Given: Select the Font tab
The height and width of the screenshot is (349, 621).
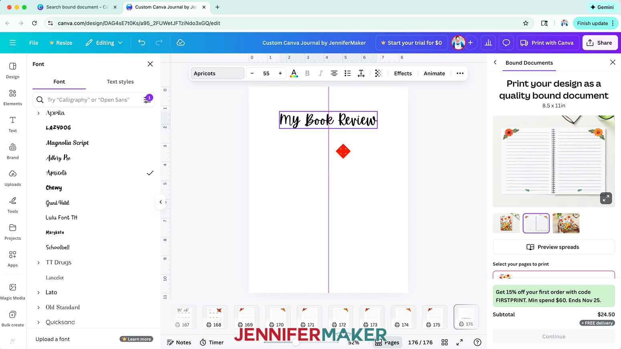Looking at the screenshot, I should [59, 82].
